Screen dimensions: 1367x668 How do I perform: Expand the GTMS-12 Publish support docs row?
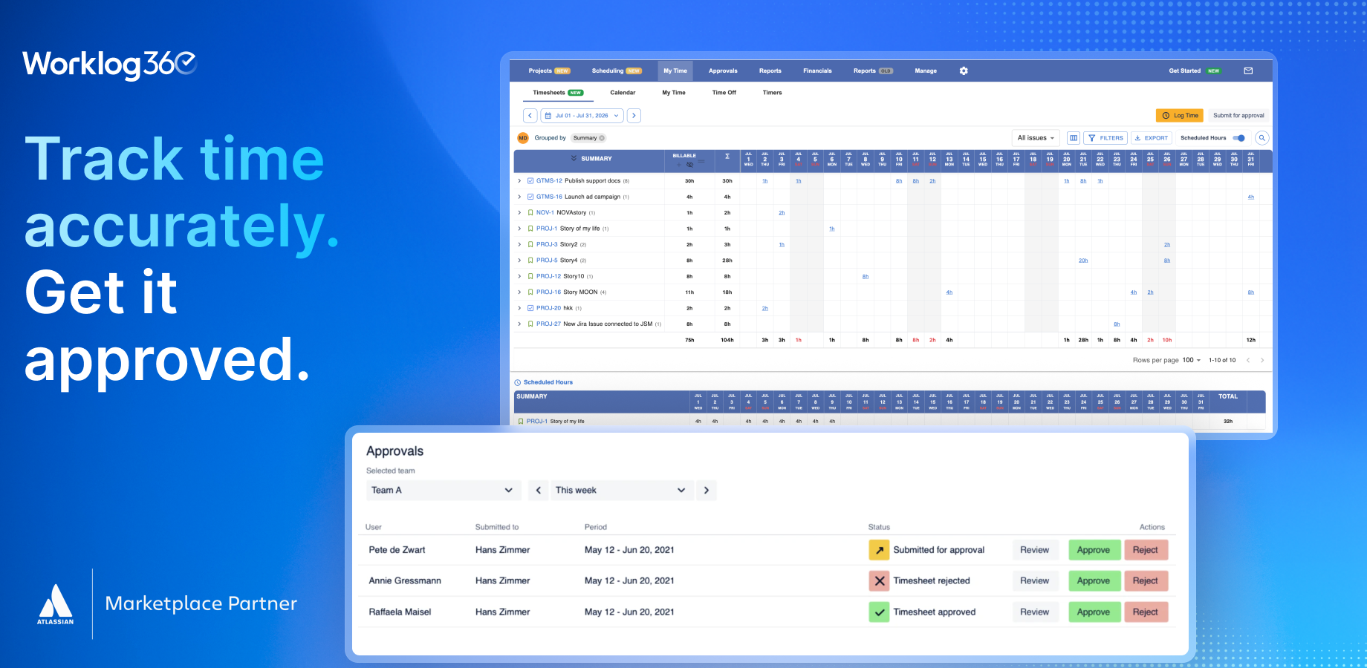coord(519,181)
